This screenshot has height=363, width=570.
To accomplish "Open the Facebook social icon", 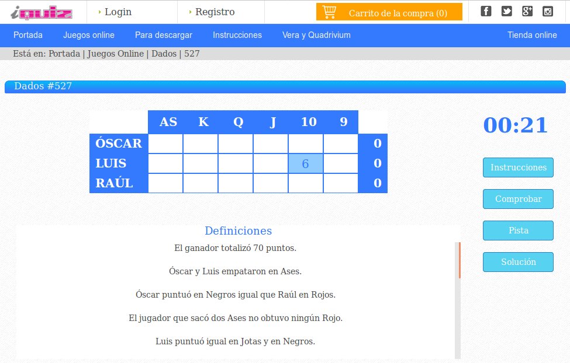I will point(486,11).
